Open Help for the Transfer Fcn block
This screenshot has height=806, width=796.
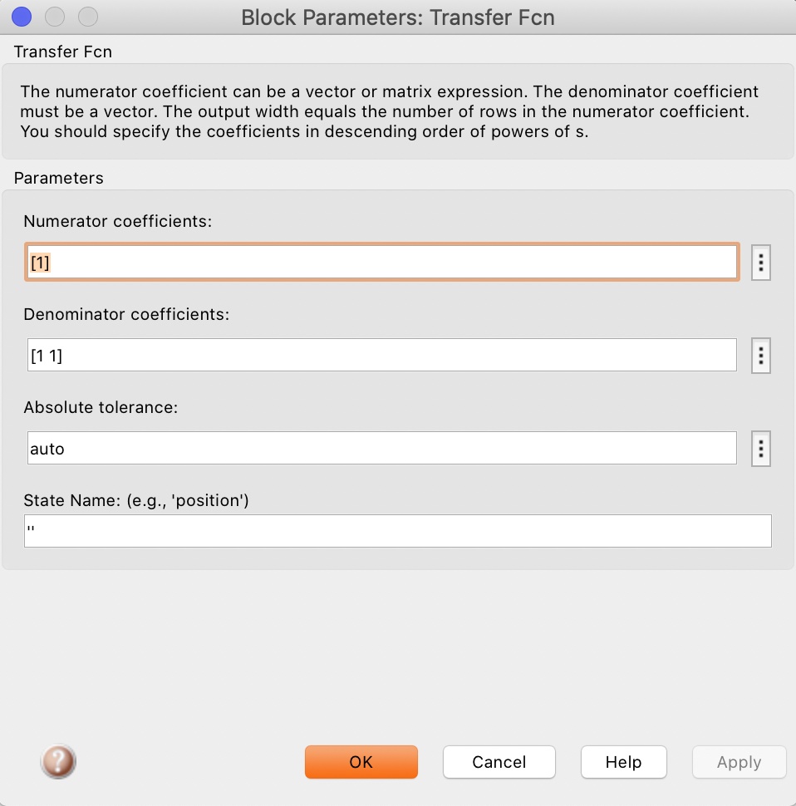click(623, 761)
